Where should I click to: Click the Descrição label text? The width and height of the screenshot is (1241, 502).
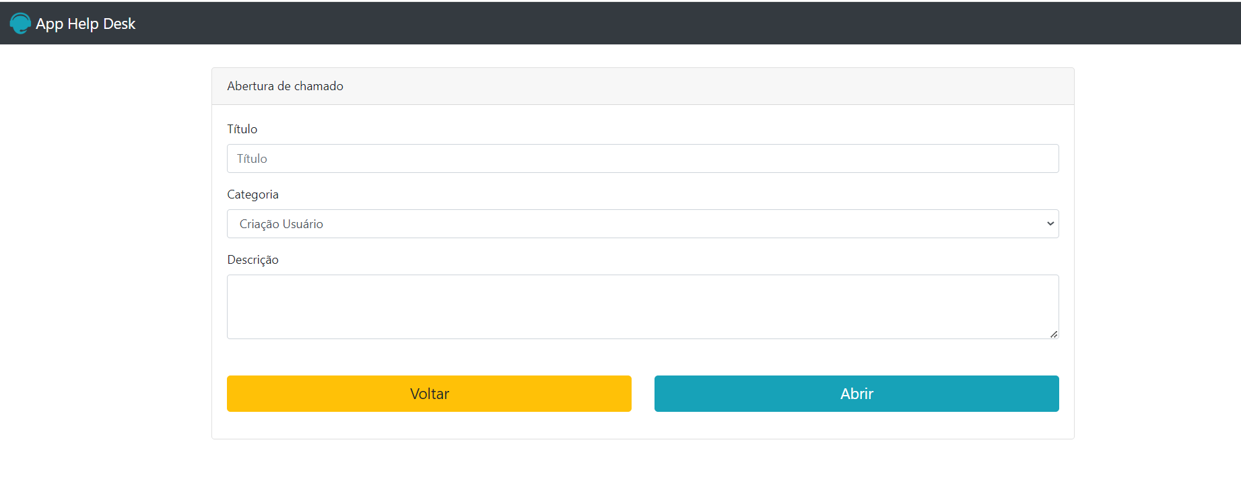253,259
